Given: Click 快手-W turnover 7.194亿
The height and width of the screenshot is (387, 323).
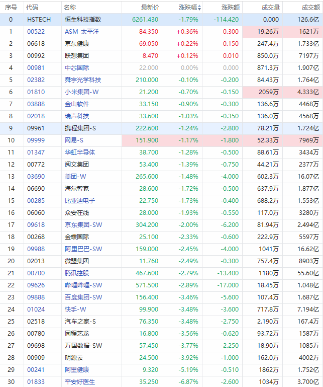Looking at the screenshot, I should click(x=308, y=309).
